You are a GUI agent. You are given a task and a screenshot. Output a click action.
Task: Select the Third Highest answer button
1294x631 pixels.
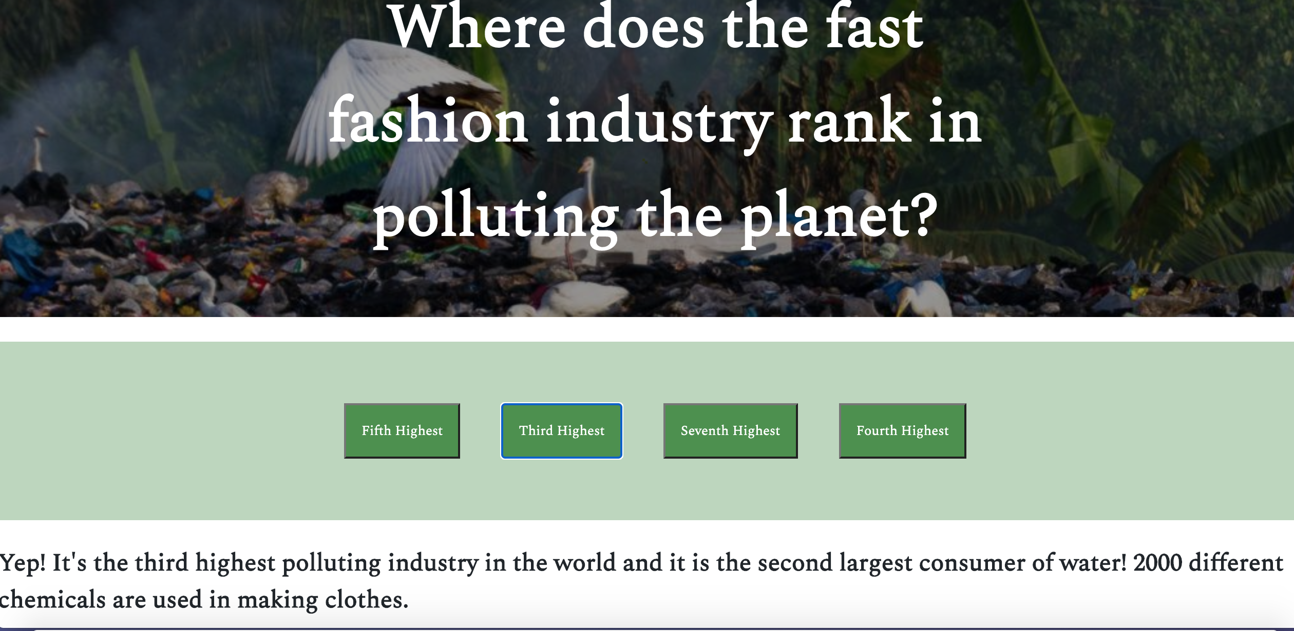[562, 430]
